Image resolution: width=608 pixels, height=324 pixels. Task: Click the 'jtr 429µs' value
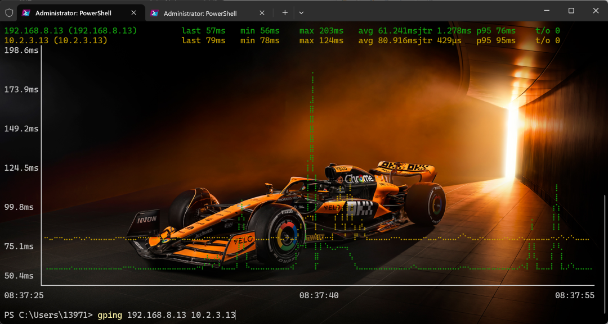tap(440, 40)
